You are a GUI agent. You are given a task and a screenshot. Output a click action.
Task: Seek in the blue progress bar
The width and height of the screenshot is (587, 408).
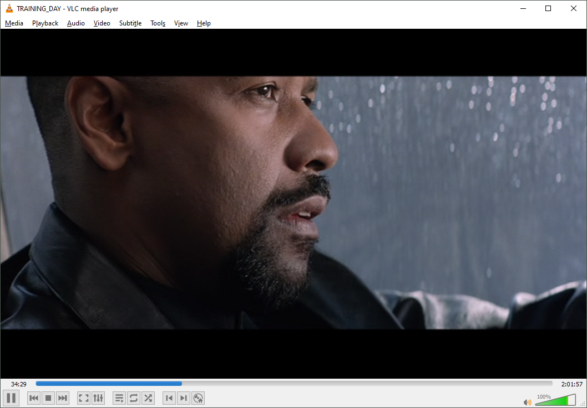click(x=294, y=384)
